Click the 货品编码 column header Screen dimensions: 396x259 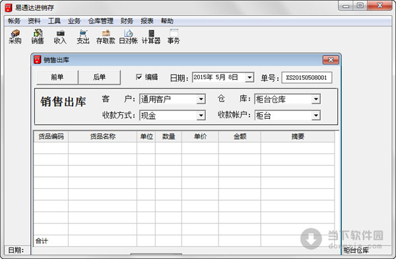pyautogui.click(x=51, y=137)
